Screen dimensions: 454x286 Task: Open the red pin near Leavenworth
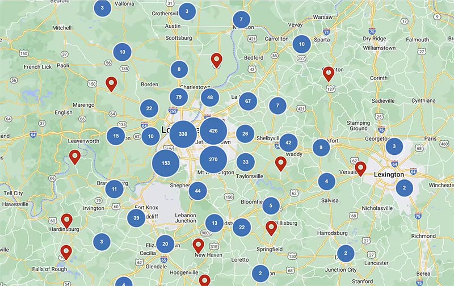click(74, 157)
